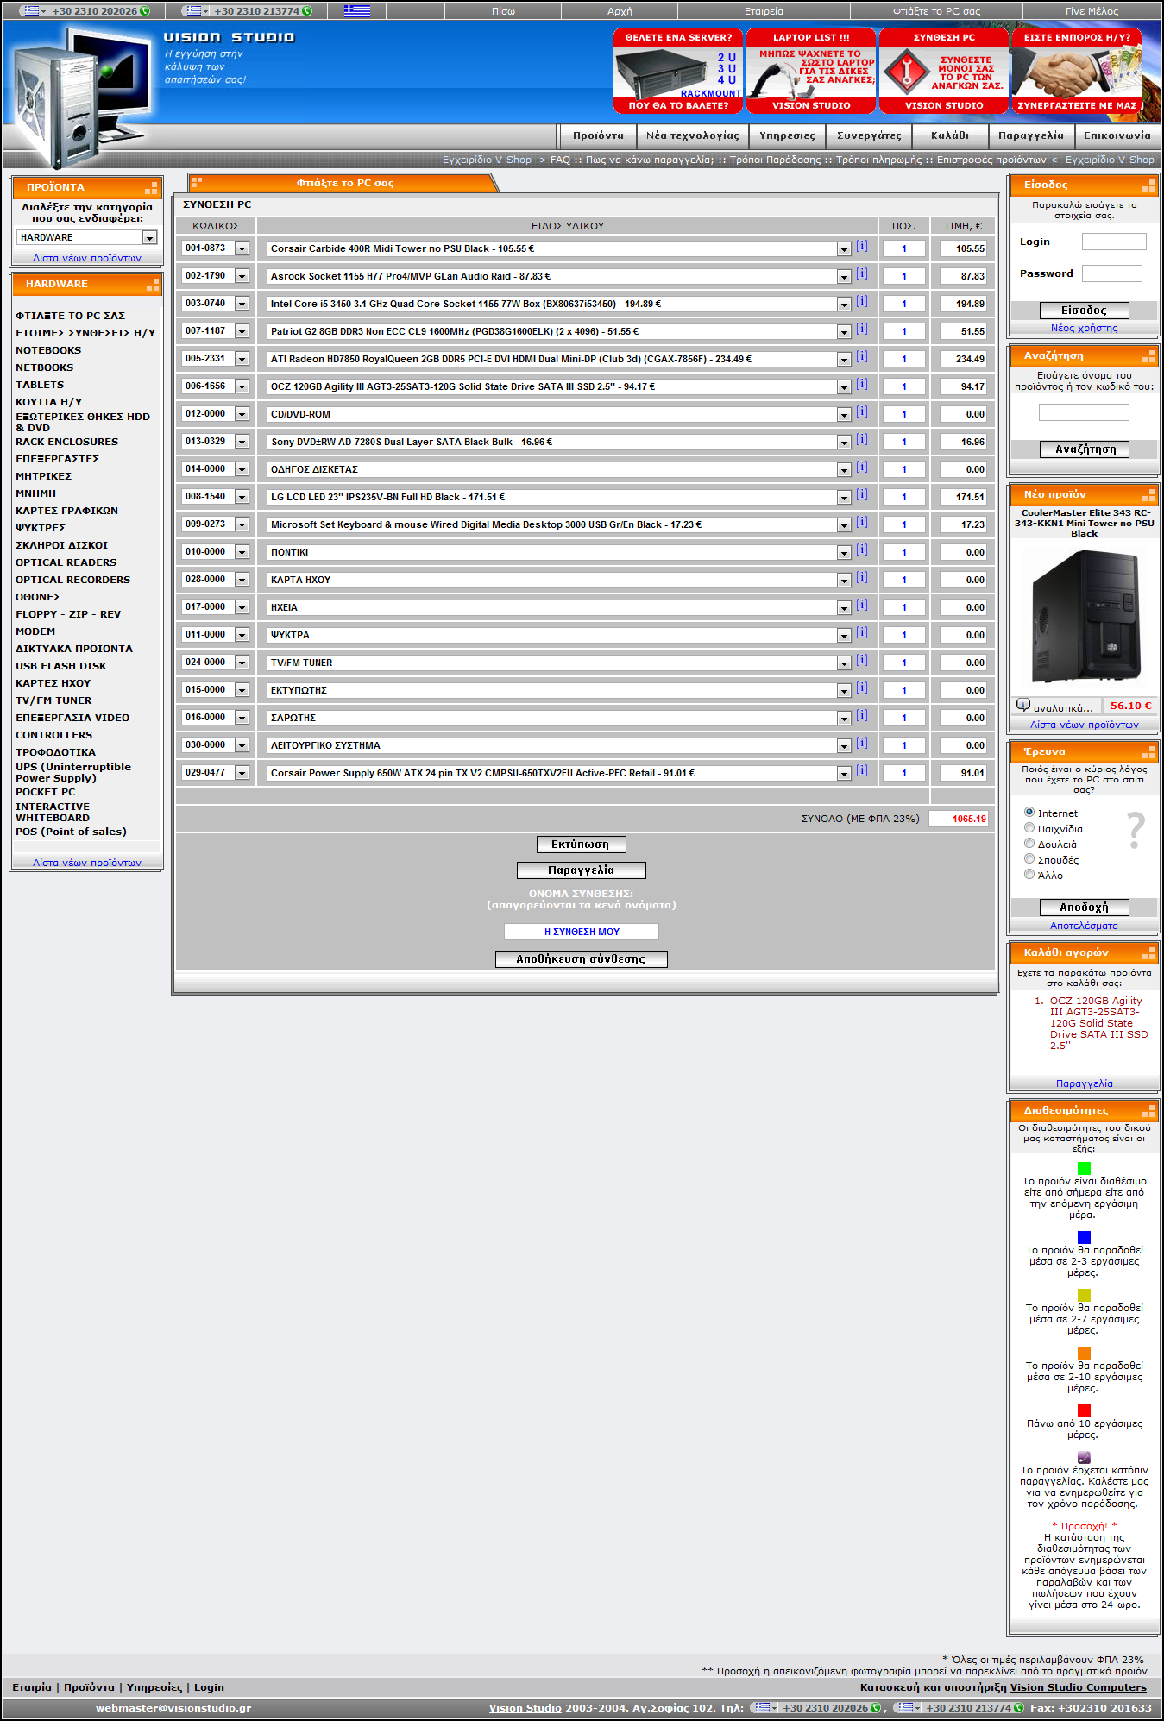Focus the Login input field
The width and height of the screenshot is (1164, 1721).
coord(1114,242)
